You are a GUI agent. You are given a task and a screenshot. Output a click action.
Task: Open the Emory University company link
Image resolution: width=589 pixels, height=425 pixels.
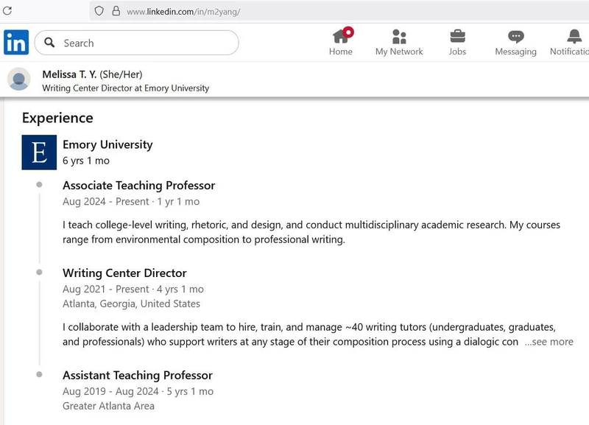[x=107, y=144]
